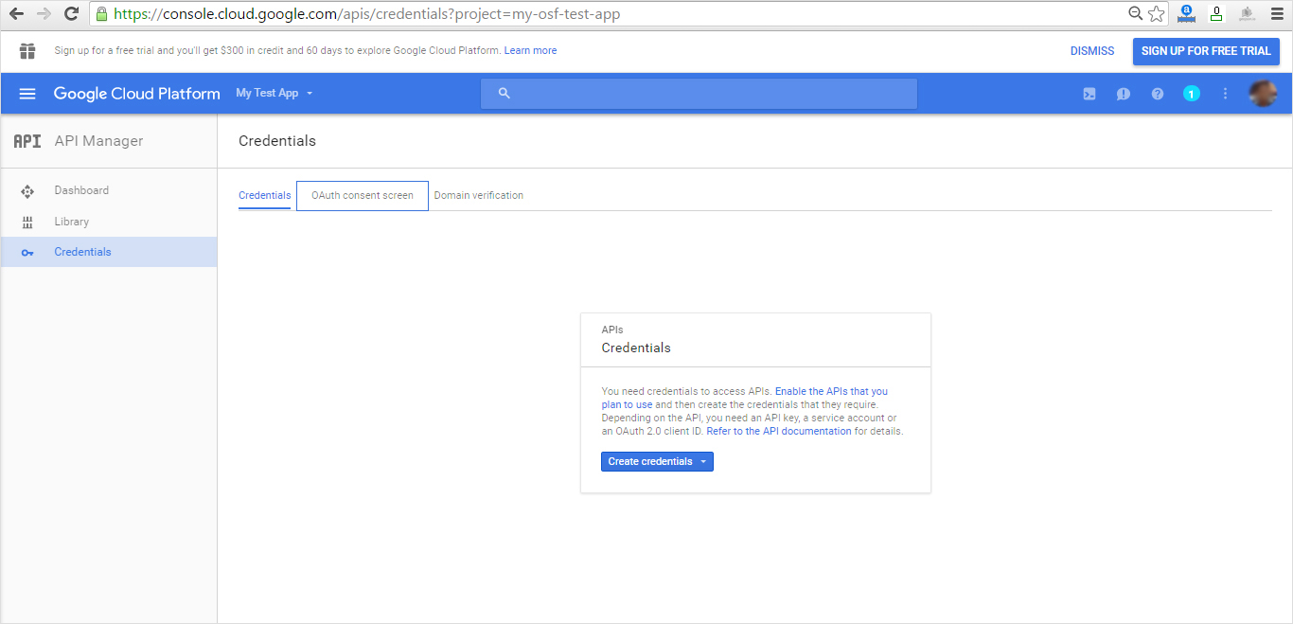
Task: Expand the My Test App project selector
Action: (x=275, y=94)
